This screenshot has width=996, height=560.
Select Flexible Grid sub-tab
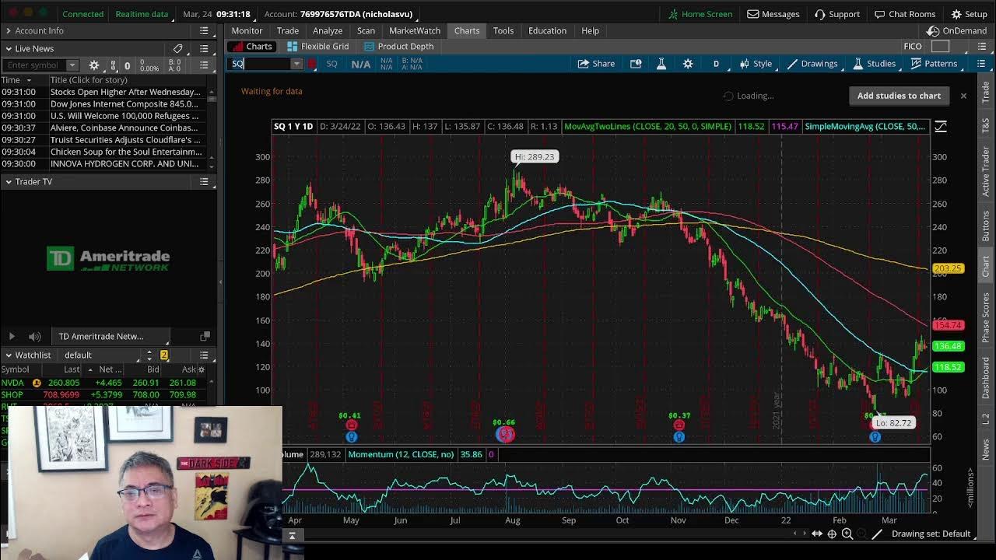tap(317, 46)
